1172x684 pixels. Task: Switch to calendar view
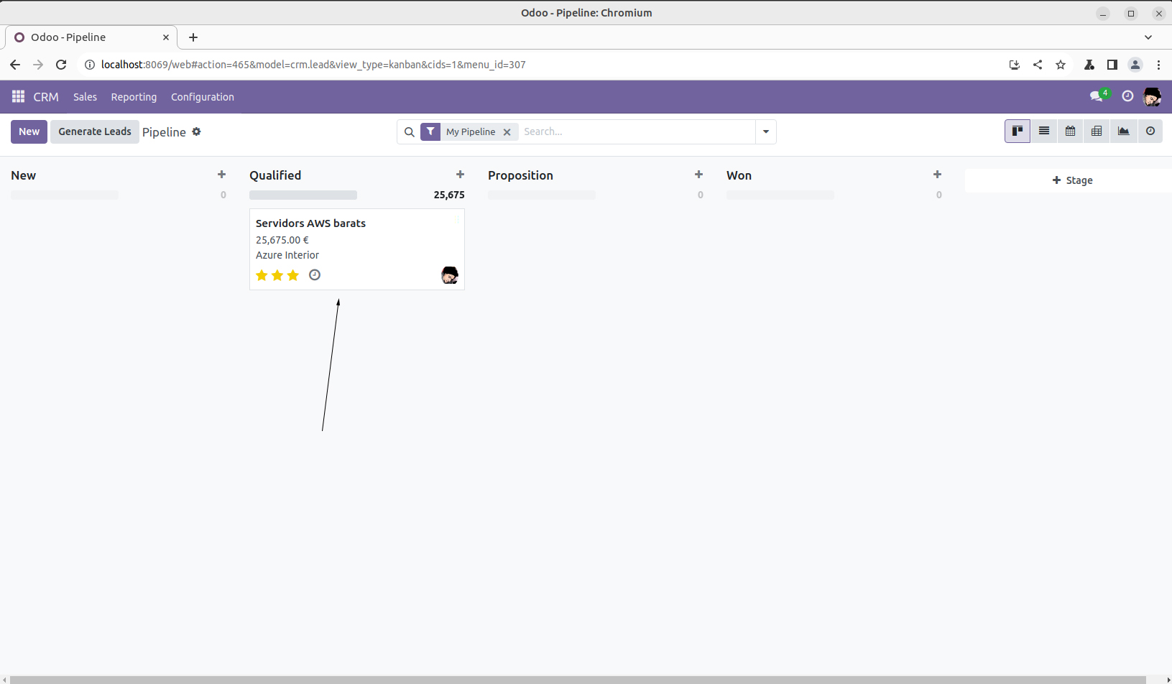(x=1070, y=131)
